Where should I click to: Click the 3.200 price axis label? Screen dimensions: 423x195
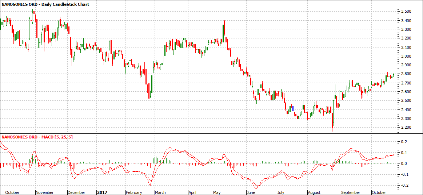click(x=406, y=38)
